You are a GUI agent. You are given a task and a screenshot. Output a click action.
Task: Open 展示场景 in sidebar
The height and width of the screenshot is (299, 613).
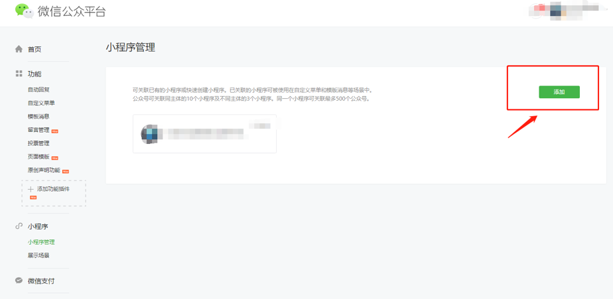38,255
